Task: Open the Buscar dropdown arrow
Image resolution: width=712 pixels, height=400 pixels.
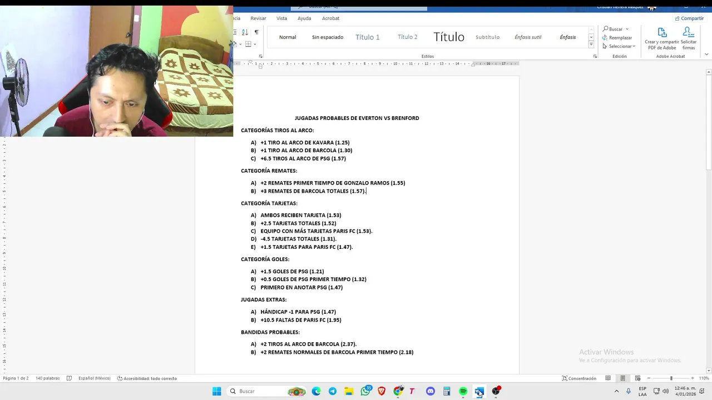Action: coord(627,29)
